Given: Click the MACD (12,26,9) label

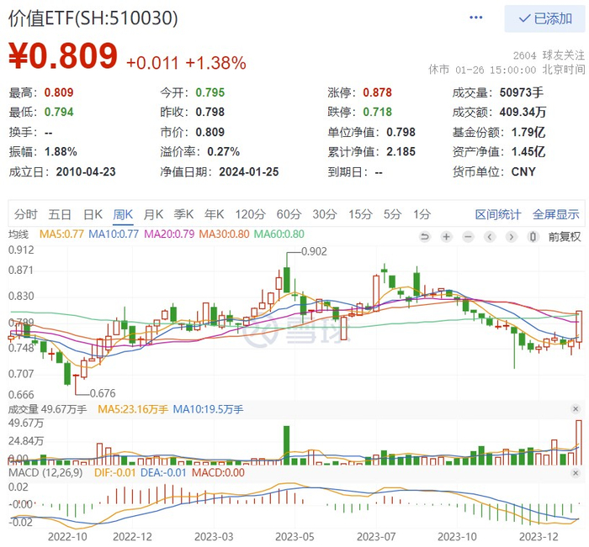Looking at the screenshot, I should pos(45,472).
